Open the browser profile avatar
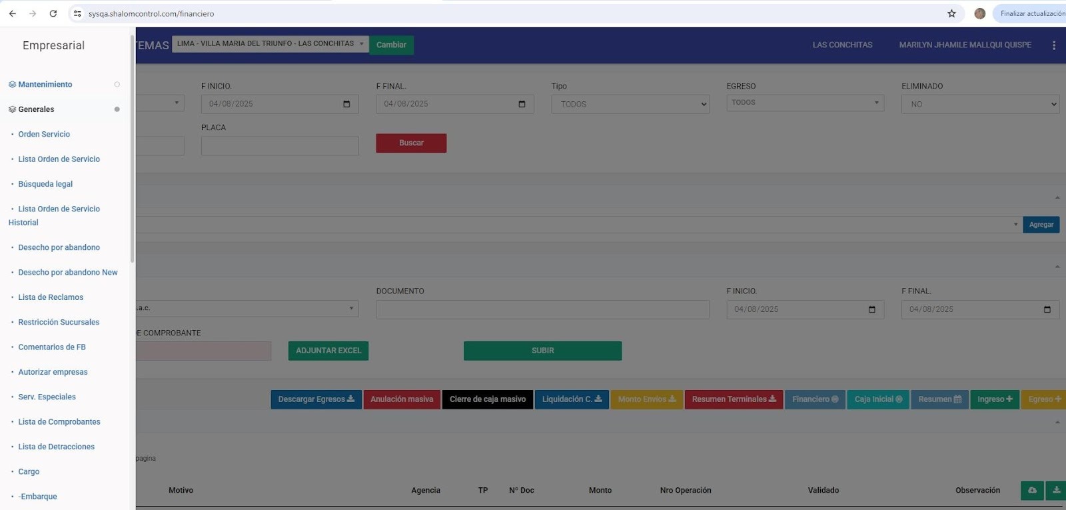This screenshot has height=510, width=1066. coord(979,13)
